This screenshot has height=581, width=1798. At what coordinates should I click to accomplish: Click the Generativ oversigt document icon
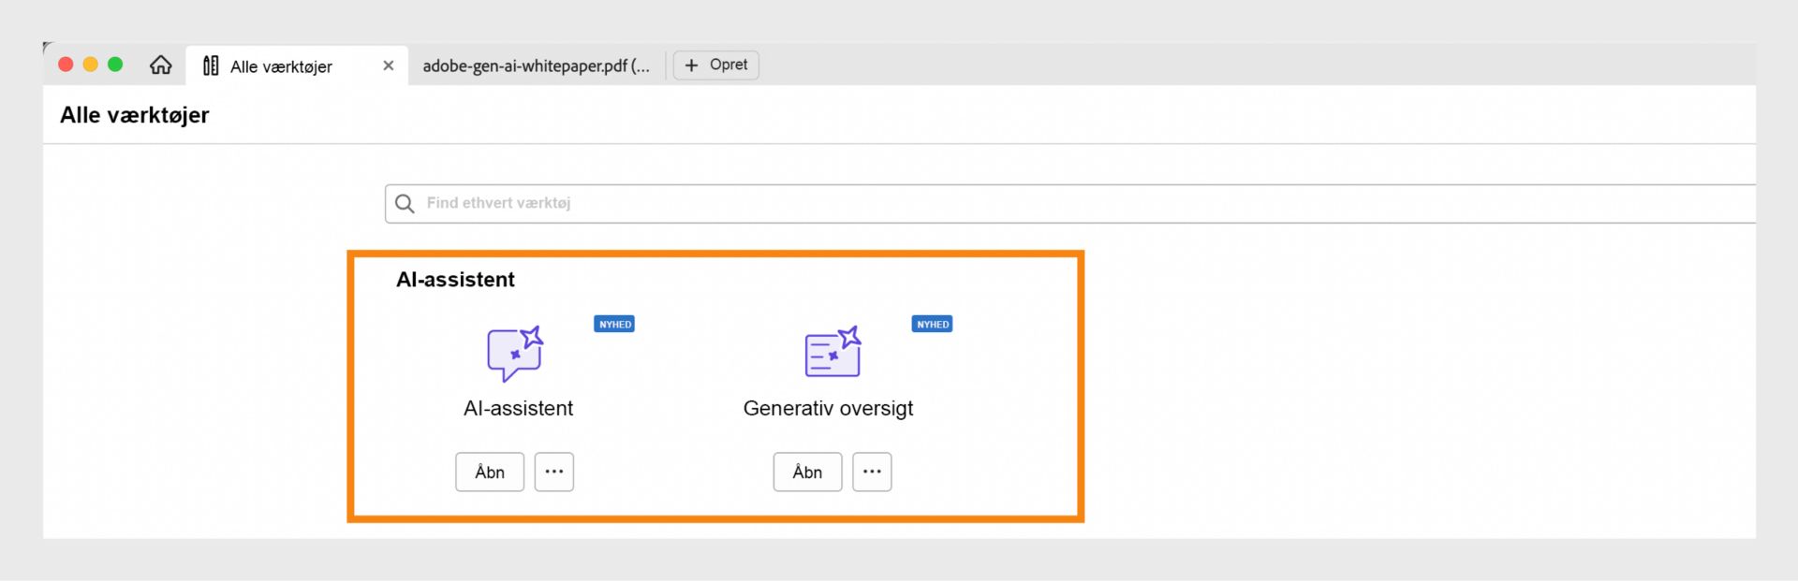click(832, 353)
